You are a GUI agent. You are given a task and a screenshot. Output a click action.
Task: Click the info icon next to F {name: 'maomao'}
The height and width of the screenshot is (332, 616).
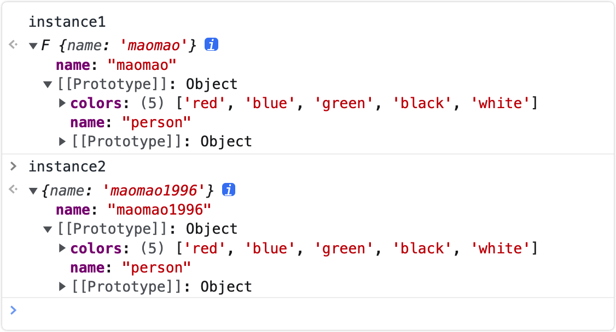click(x=211, y=45)
